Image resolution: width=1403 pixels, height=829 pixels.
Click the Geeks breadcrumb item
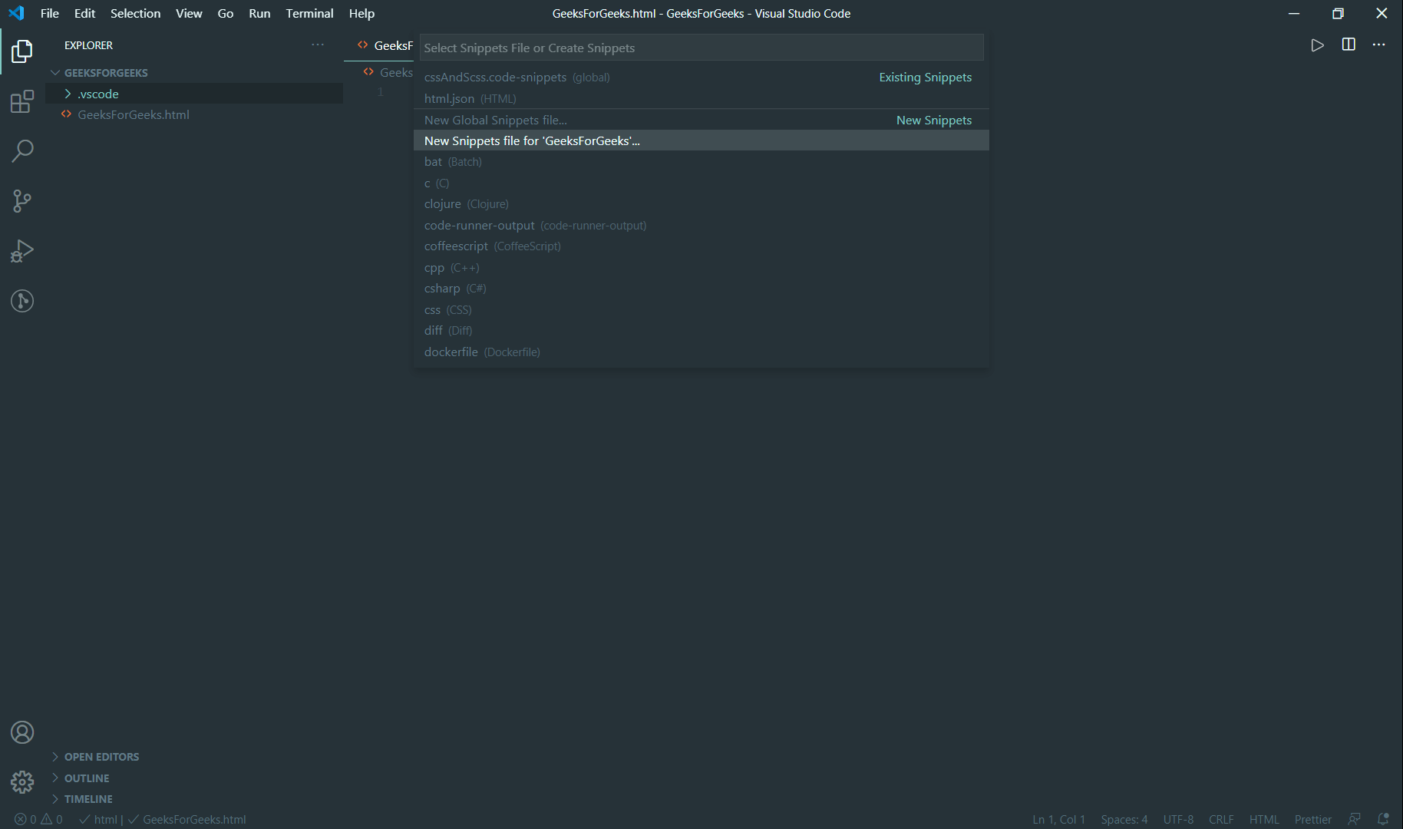click(x=388, y=72)
